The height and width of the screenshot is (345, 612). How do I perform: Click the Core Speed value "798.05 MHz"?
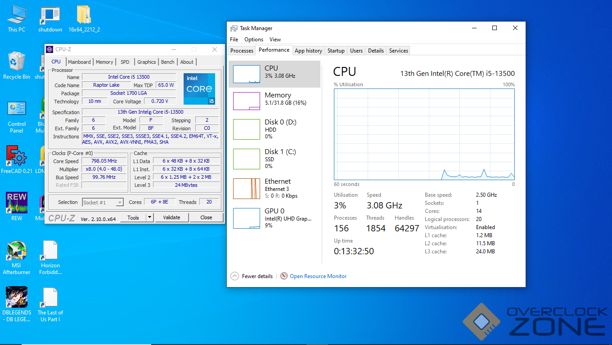[x=104, y=161]
